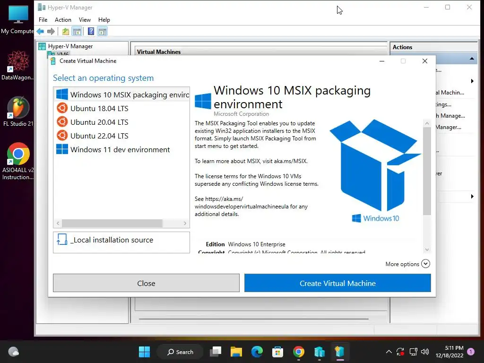
Task: Select Ubuntu 22.04 LTS from the list
Action: pos(121,136)
